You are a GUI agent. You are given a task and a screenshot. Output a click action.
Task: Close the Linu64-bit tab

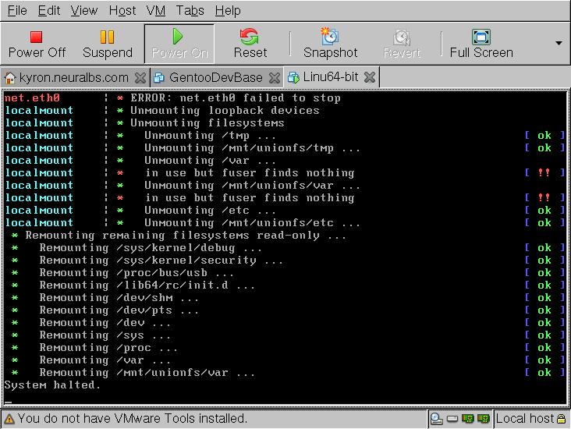[x=370, y=77]
